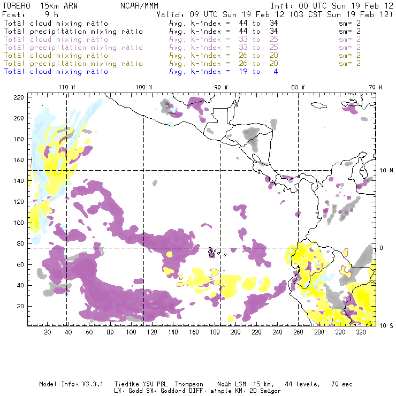396x396 pixels.
Task: Click 'Thompson' in the model info footer
Action: (x=189, y=384)
